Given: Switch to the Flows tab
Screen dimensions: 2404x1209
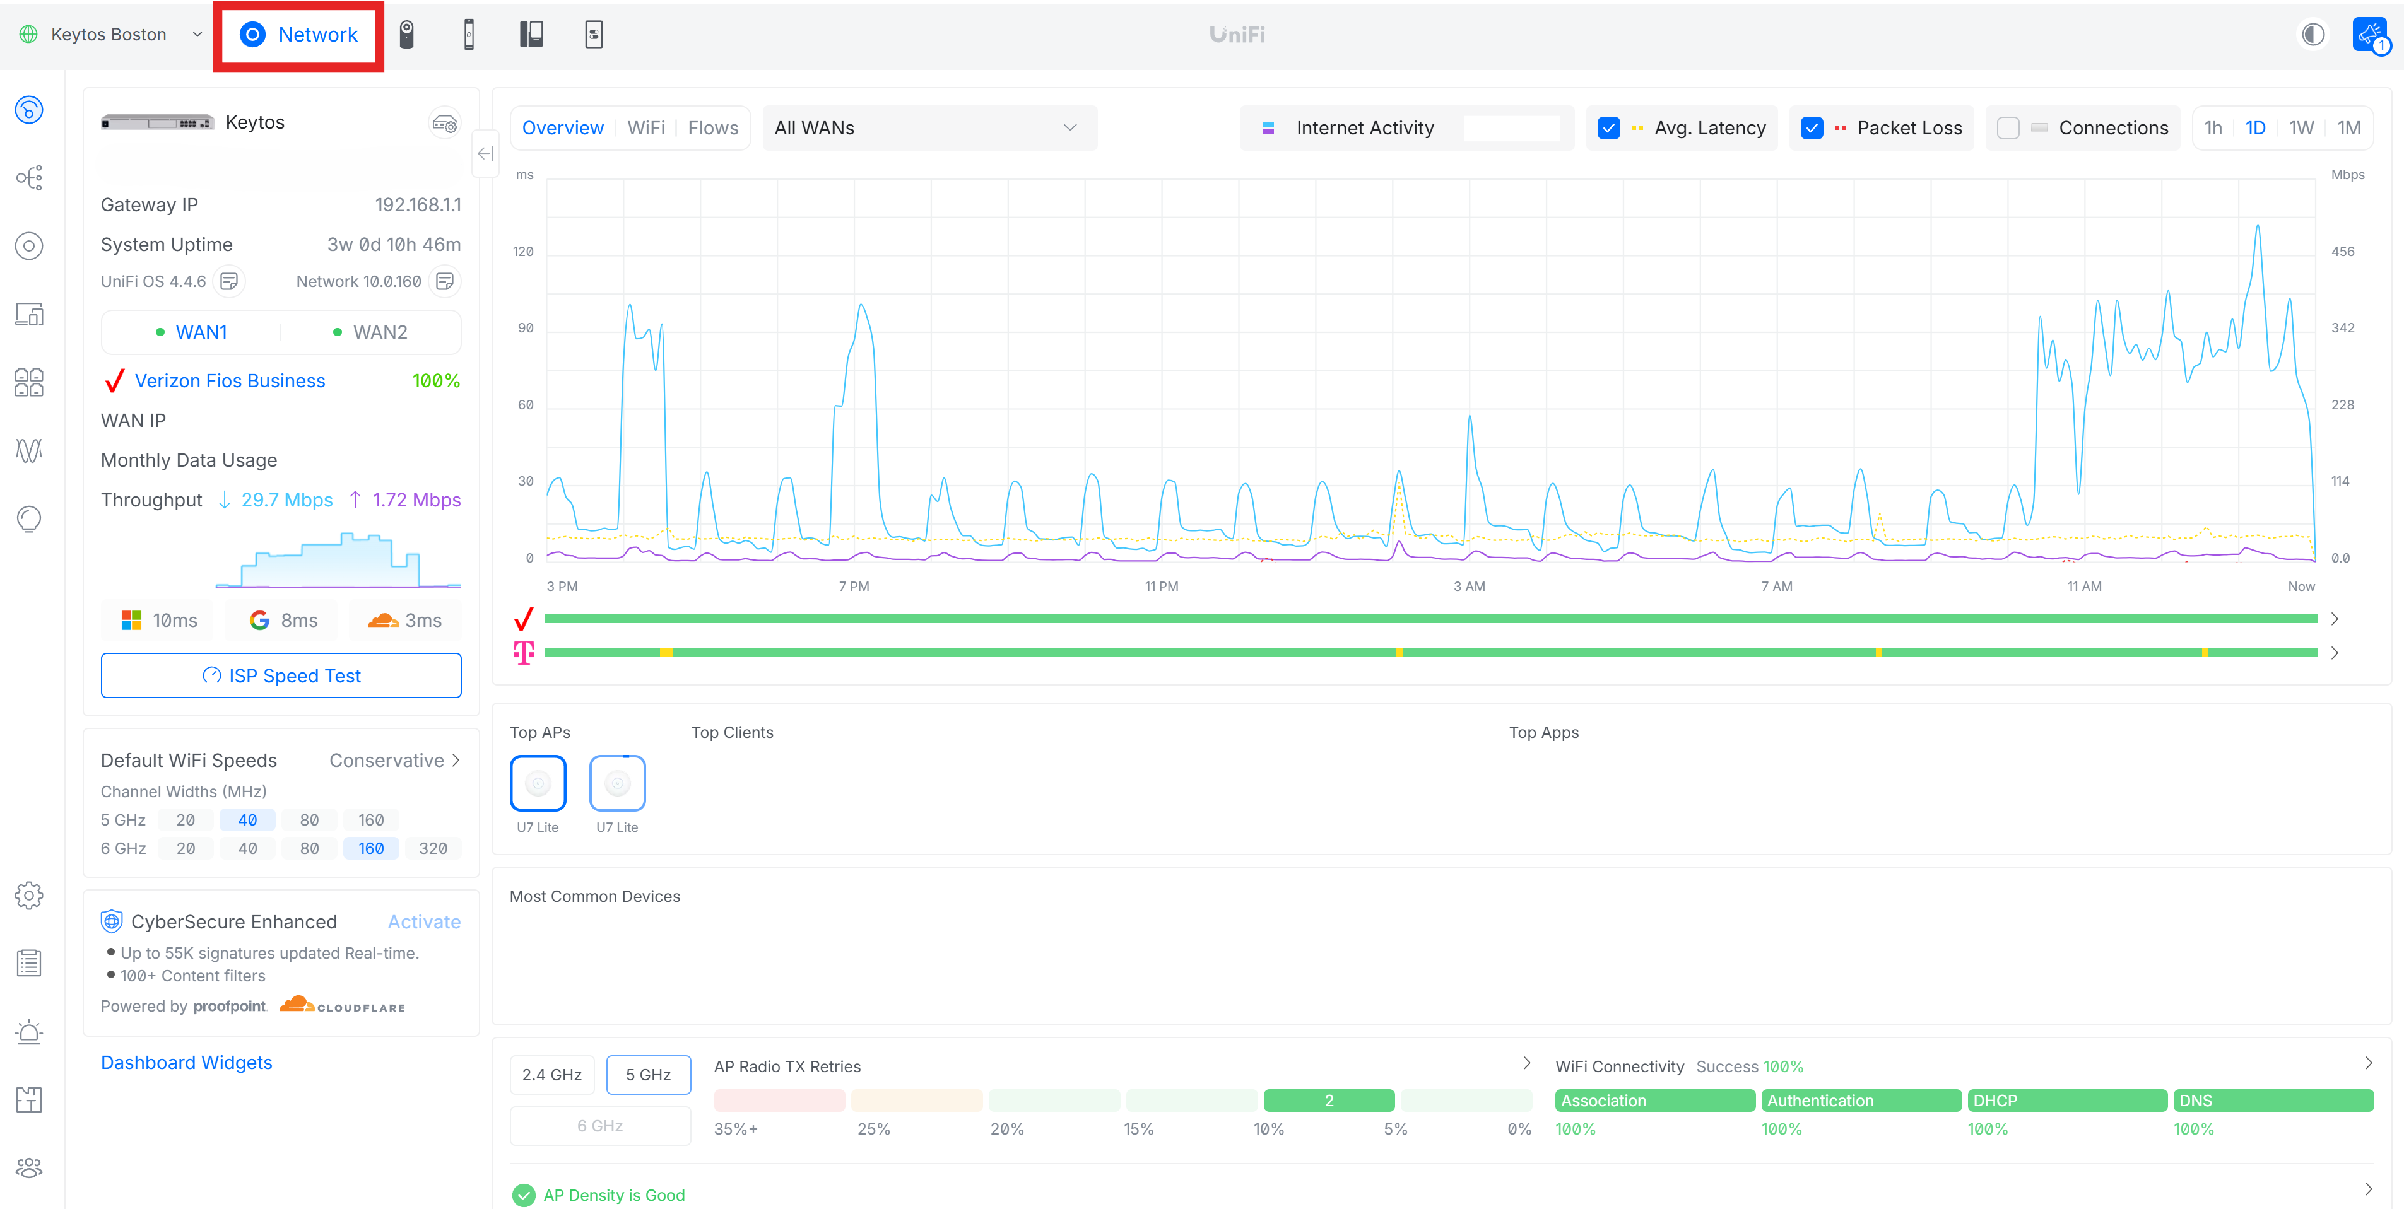Looking at the screenshot, I should tap(713, 128).
